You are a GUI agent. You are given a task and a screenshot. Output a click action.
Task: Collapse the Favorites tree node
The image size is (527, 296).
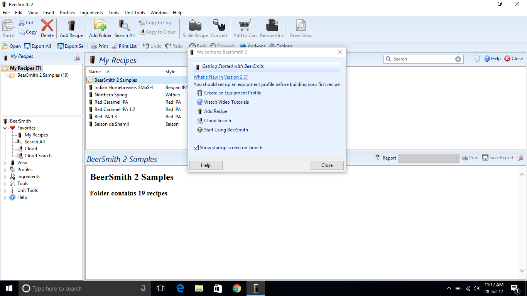coord(5,128)
